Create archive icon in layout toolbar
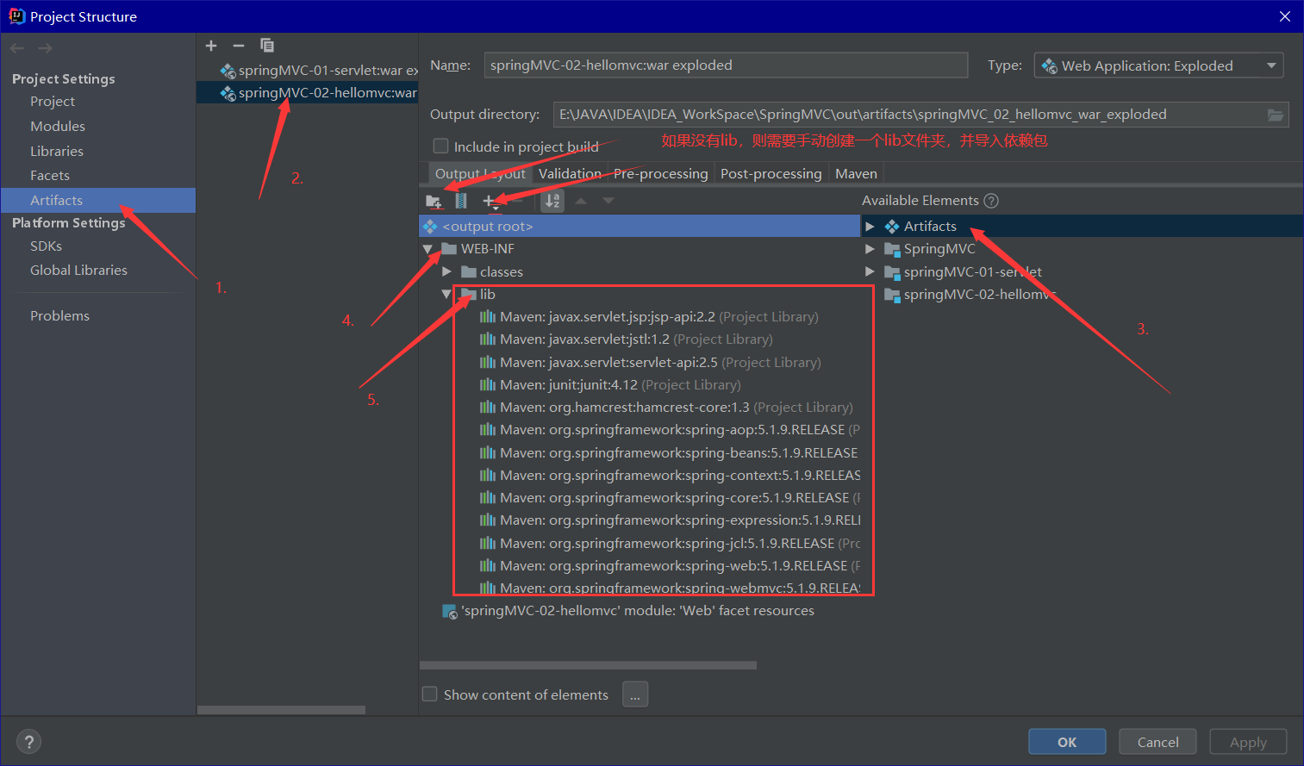1304x766 pixels. (x=461, y=201)
